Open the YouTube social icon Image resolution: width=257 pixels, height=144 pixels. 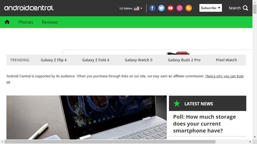pyautogui.click(x=171, y=8)
